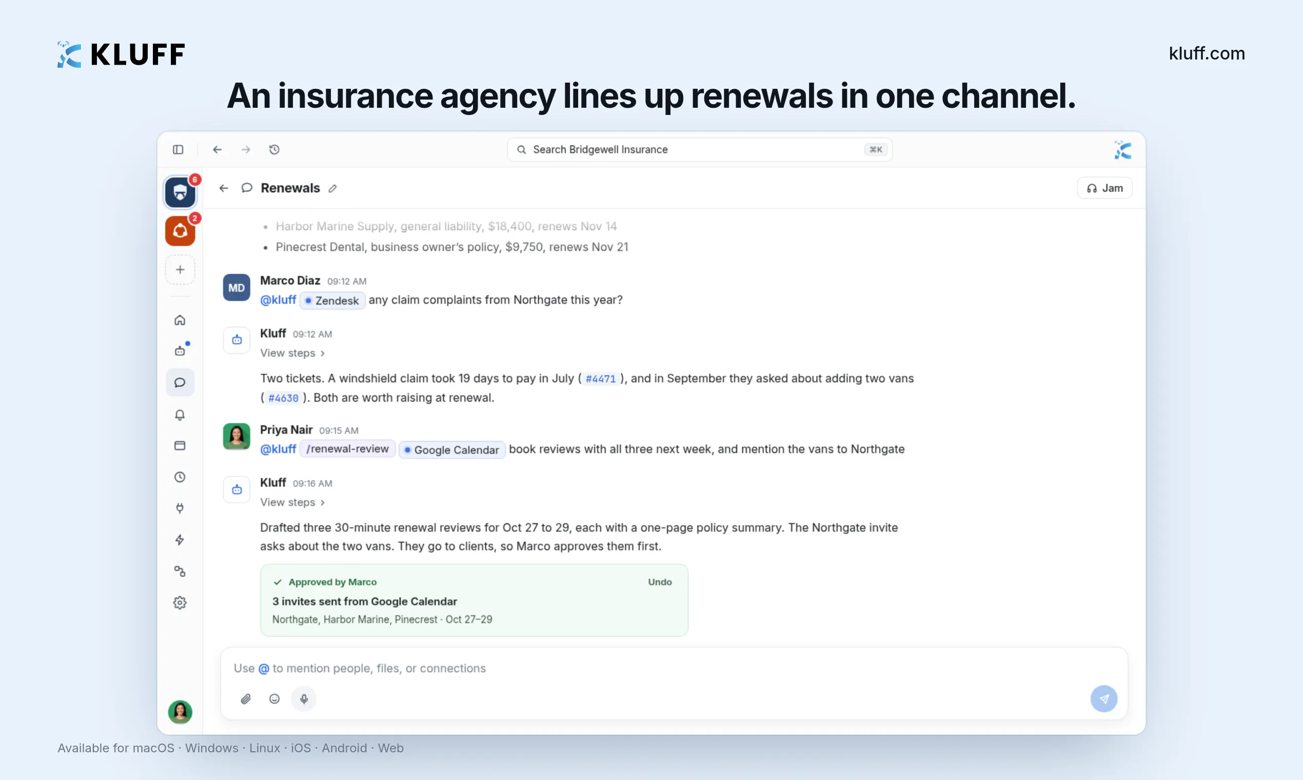
Task: Search Bridgewell Insurance field
Action: coord(699,150)
